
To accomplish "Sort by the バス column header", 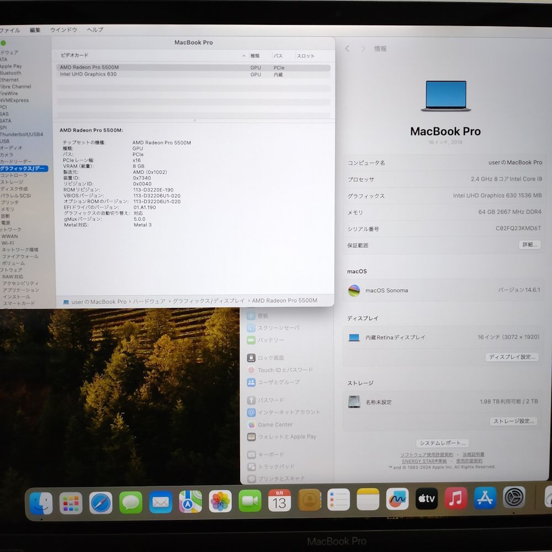I will pyautogui.click(x=278, y=56).
